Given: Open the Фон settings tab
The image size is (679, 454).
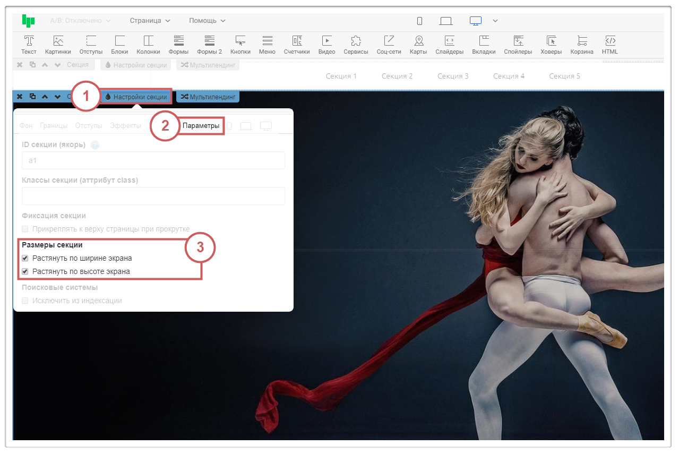Looking at the screenshot, I should (x=26, y=126).
